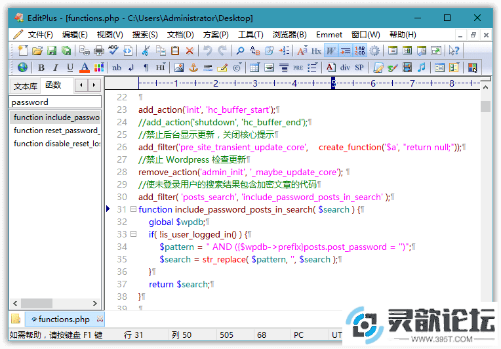The width and height of the screenshot is (501, 349).
Task: Select the functions.php document tab
Action: click(64, 319)
